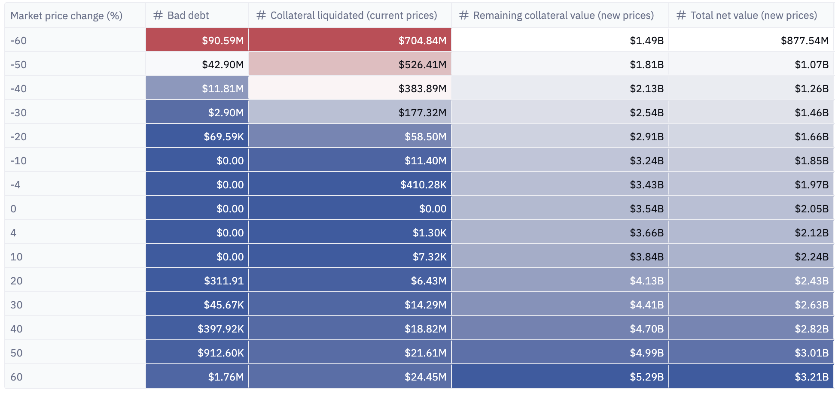835x393 pixels.
Task: Click the # icon beside Total net value
Action: [x=681, y=15]
